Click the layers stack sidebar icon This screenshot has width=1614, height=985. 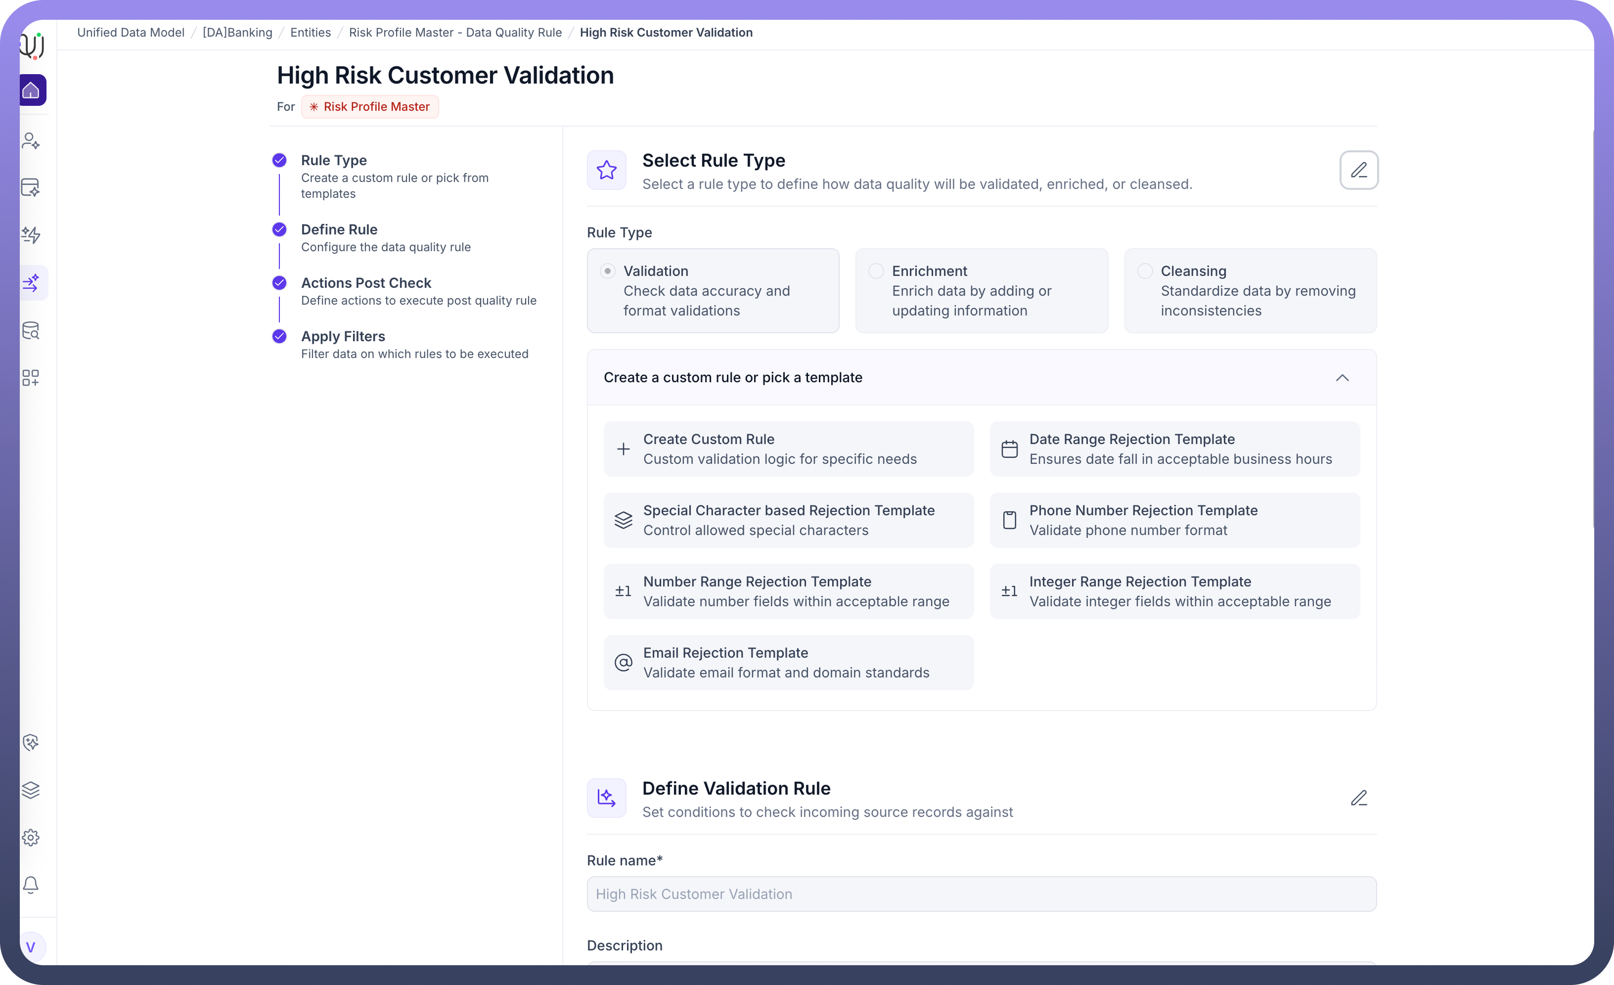tap(31, 790)
